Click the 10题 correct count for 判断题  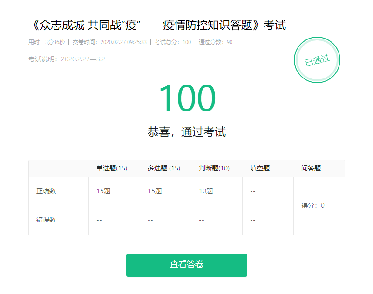pos(206,191)
